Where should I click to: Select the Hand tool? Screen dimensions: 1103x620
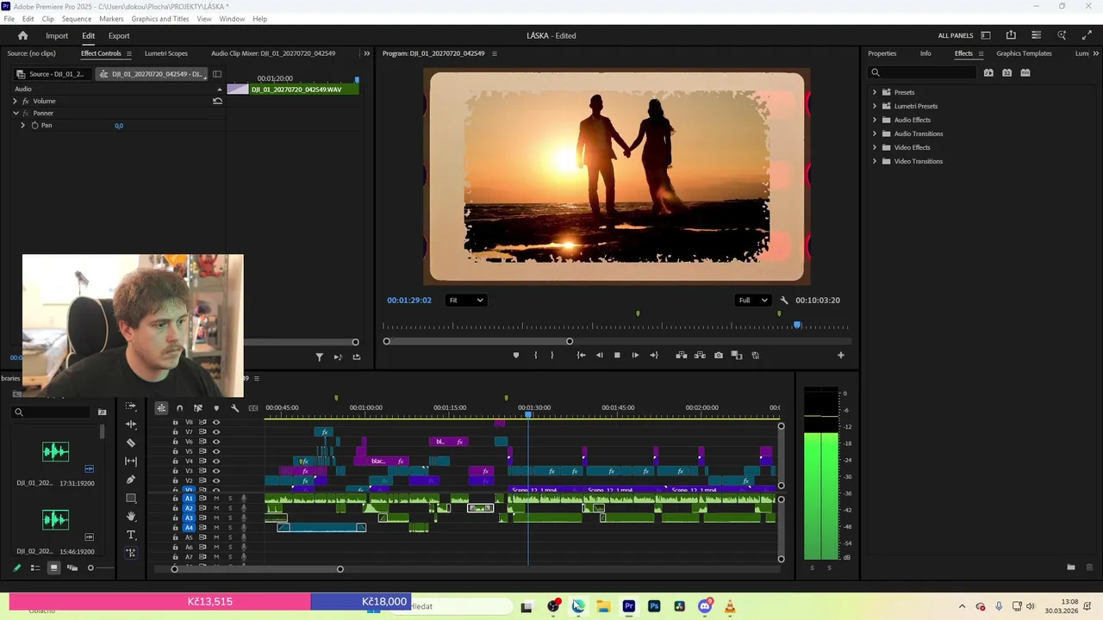(x=131, y=517)
